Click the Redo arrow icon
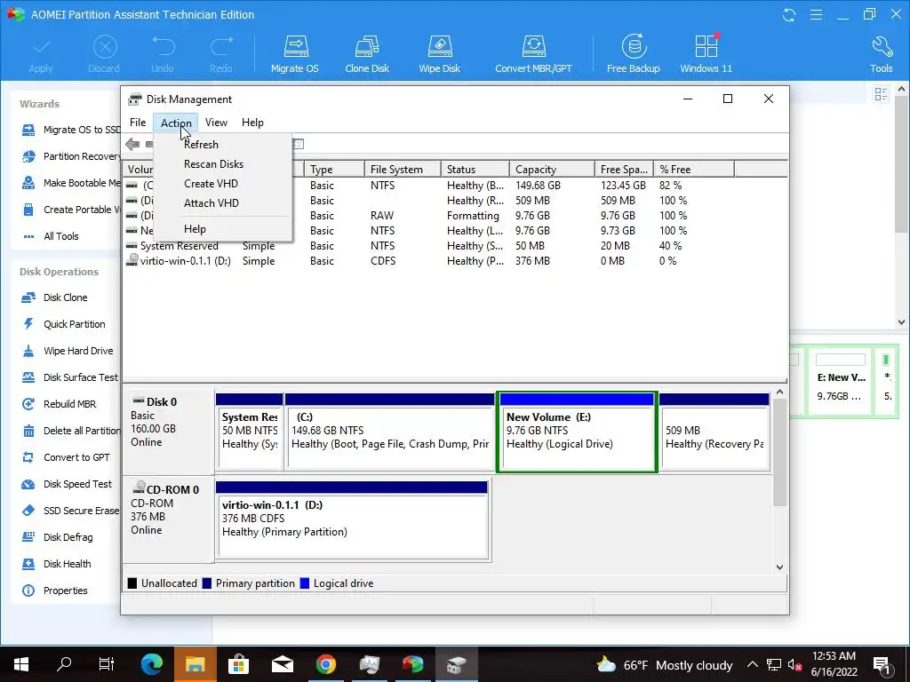The height and width of the screenshot is (682, 910). point(220,54)
